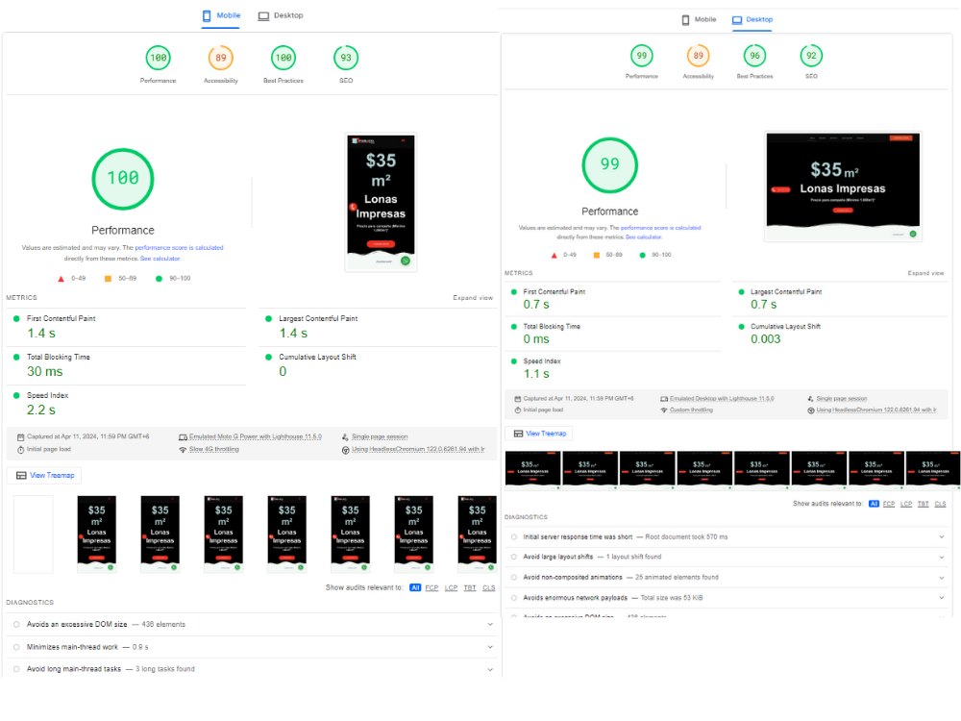The height and width of the screenshot is (721, 961).
Task: Expand the 'Avoid long main-thread tasks' audit chevron
Action: [x=490, y=669]
